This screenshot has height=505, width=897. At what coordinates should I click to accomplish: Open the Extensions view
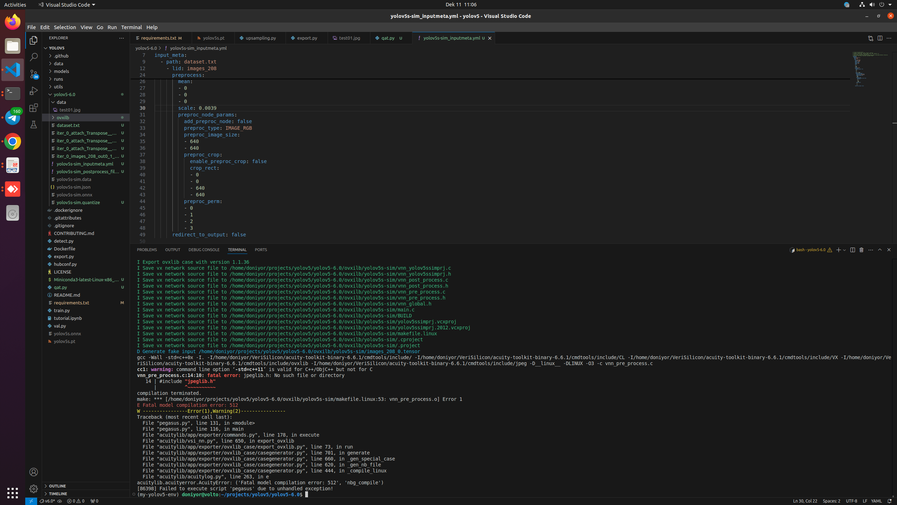coord(34,108)
